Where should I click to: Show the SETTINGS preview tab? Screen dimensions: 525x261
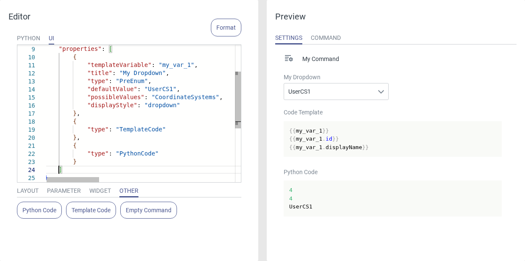289,38
